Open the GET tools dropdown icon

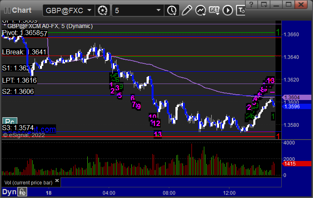[x=214, y=10]
